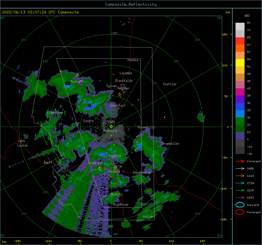Click the intense magenta echo core near Airdrie
The width and height of the screenshot is (262, 245).
114,157
